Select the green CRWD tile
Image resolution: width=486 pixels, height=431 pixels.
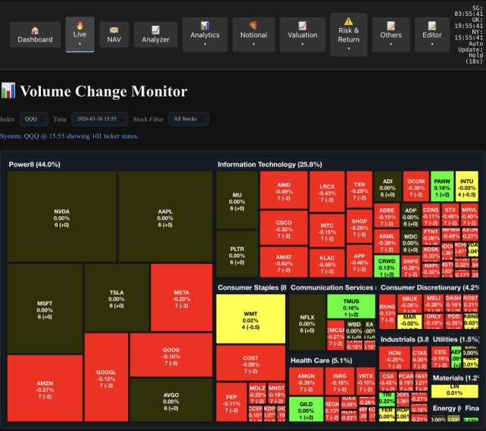point(387,266)
